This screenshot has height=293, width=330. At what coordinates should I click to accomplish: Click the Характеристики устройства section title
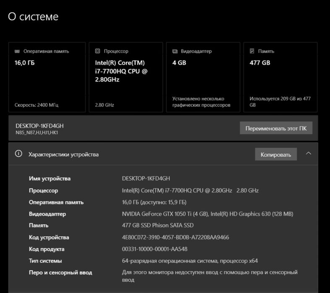point(64,155)
